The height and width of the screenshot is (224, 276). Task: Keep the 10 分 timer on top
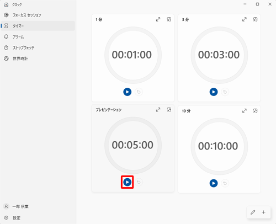(x=255, y=111)
